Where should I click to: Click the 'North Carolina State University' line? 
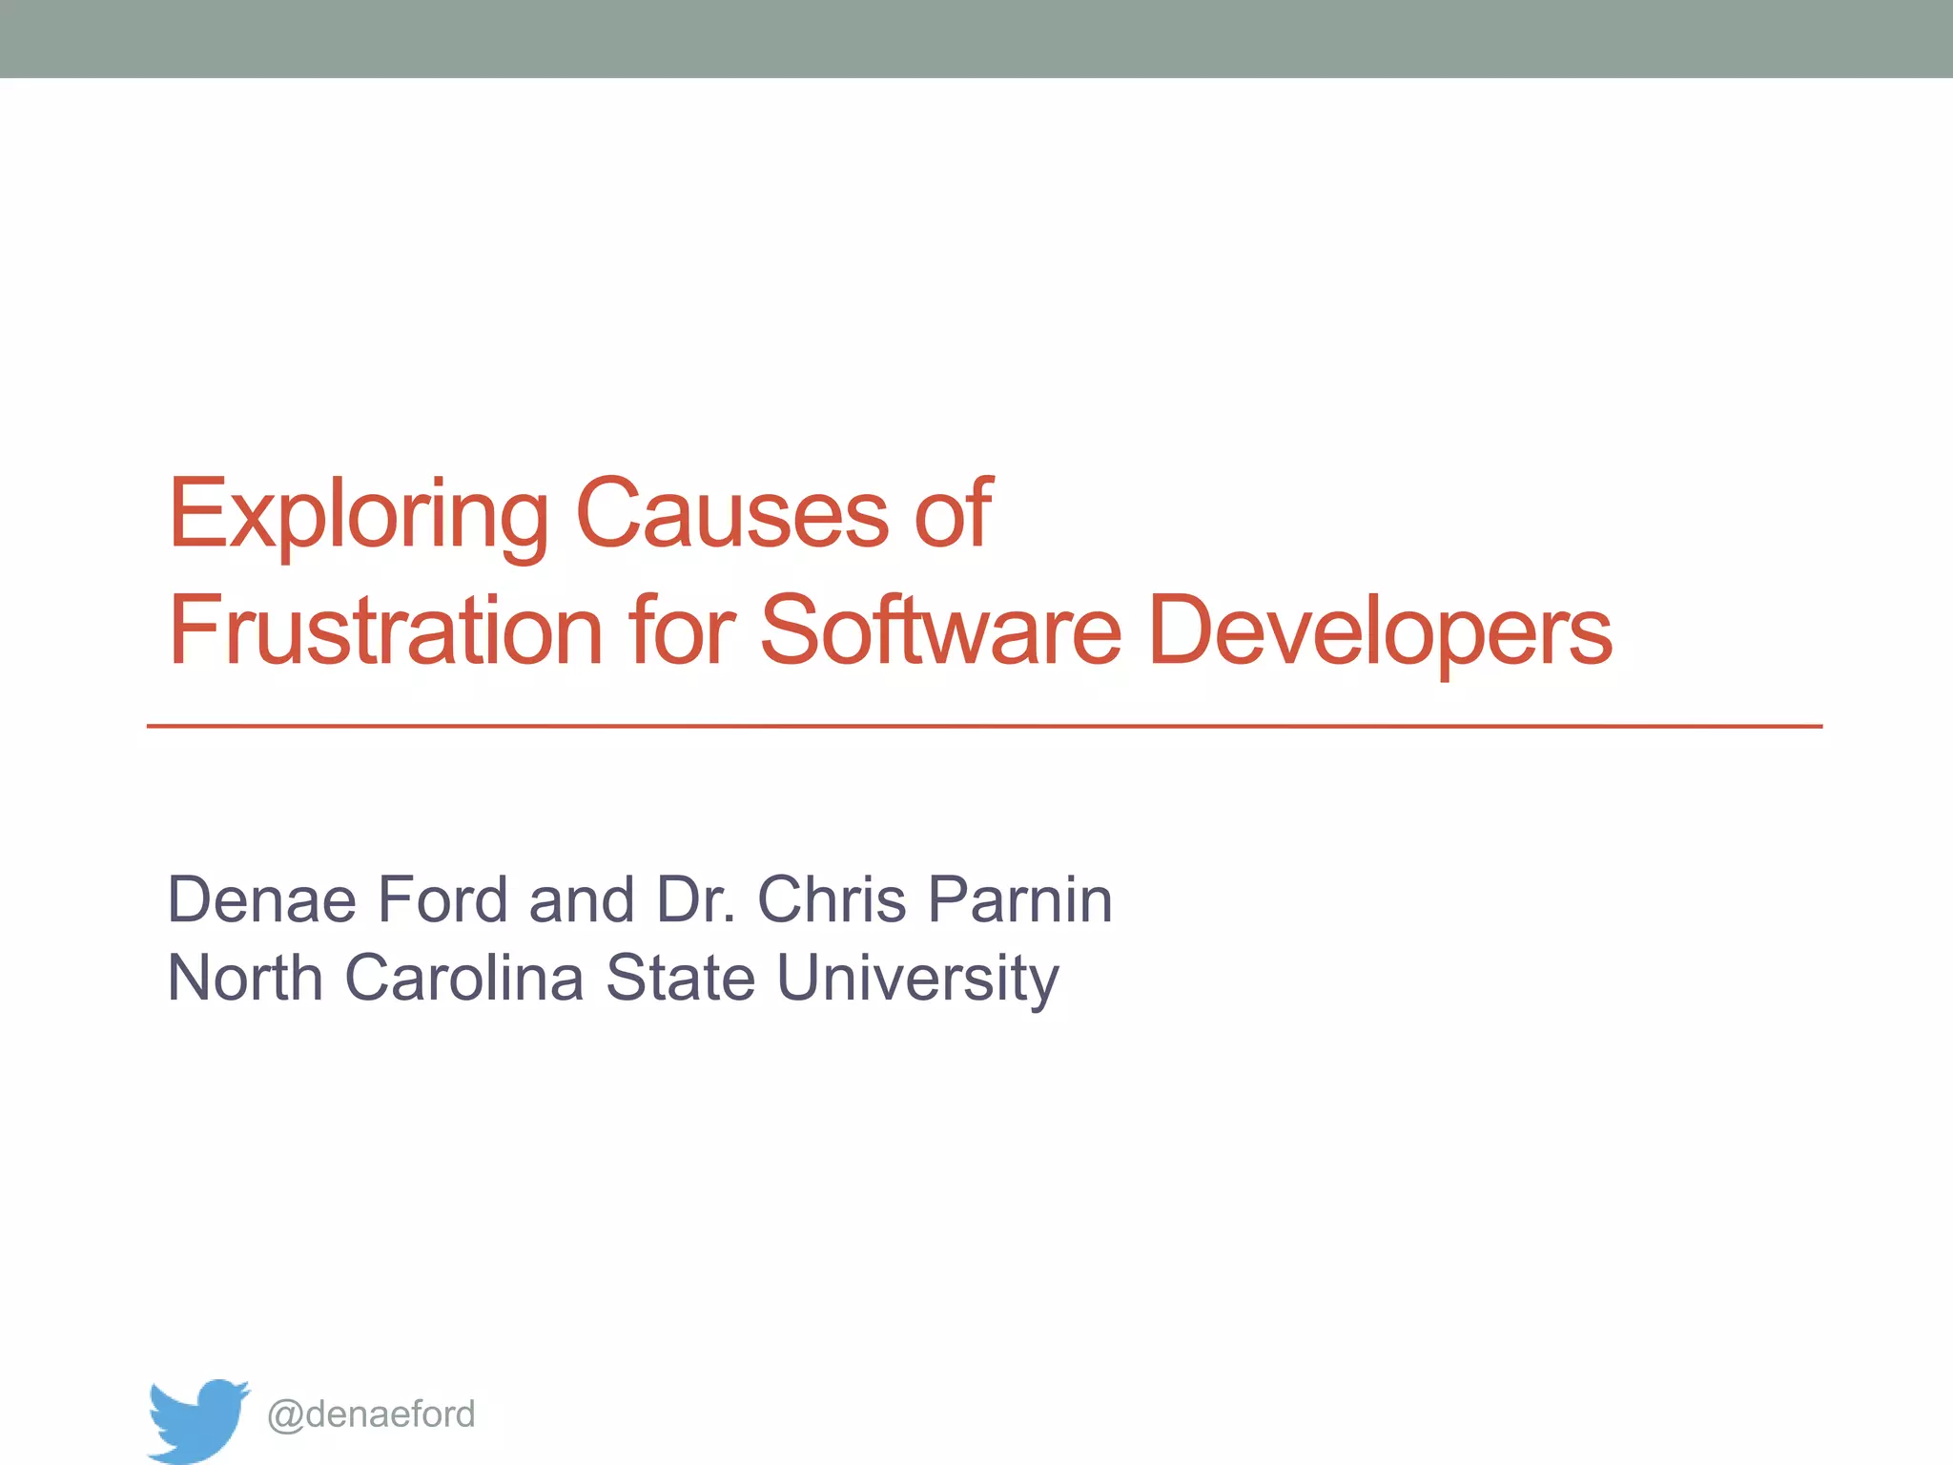(x=612, y=978)
